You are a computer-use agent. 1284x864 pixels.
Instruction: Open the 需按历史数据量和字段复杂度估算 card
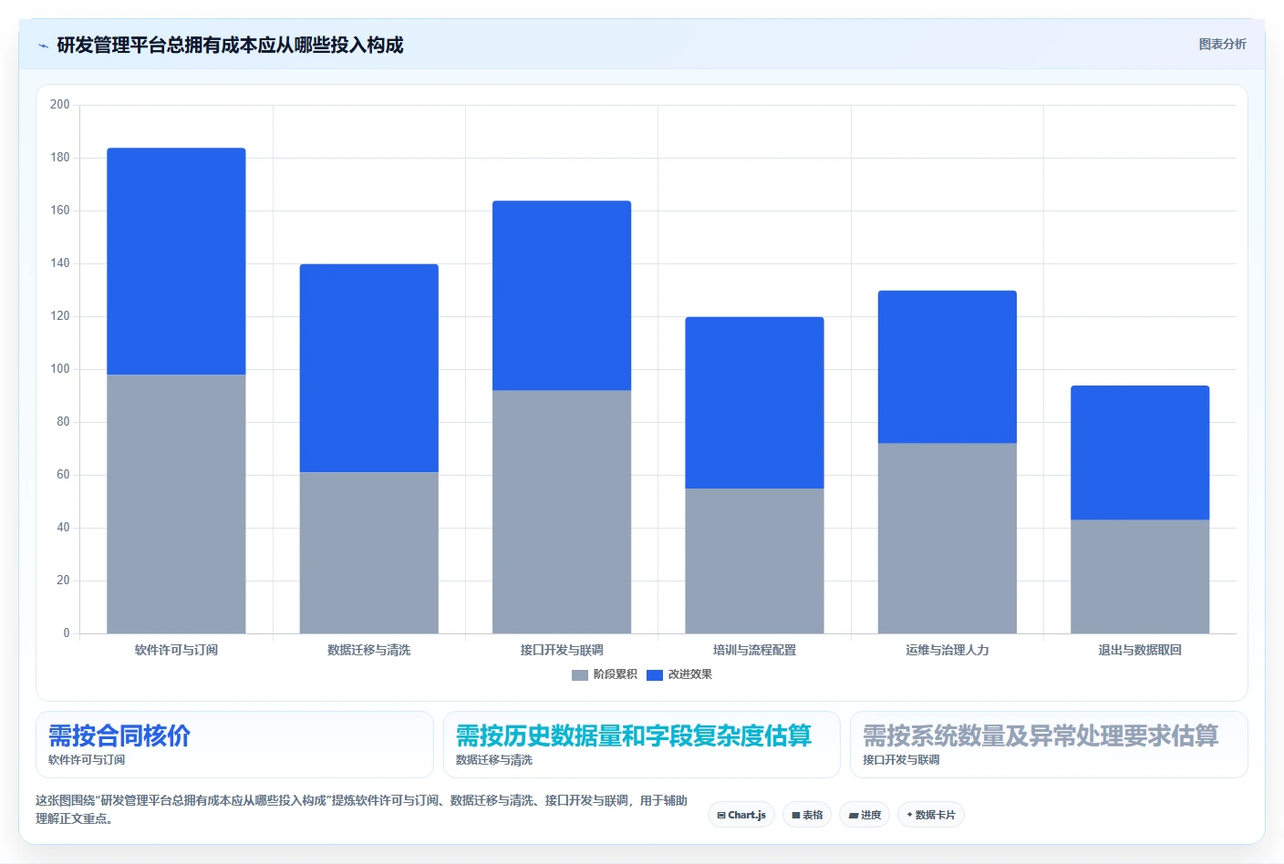642,745
